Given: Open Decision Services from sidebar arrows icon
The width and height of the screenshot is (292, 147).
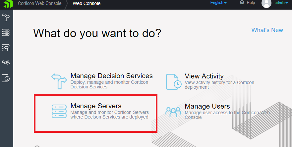Looking at the screenshot, I should [x=6, y=17].
